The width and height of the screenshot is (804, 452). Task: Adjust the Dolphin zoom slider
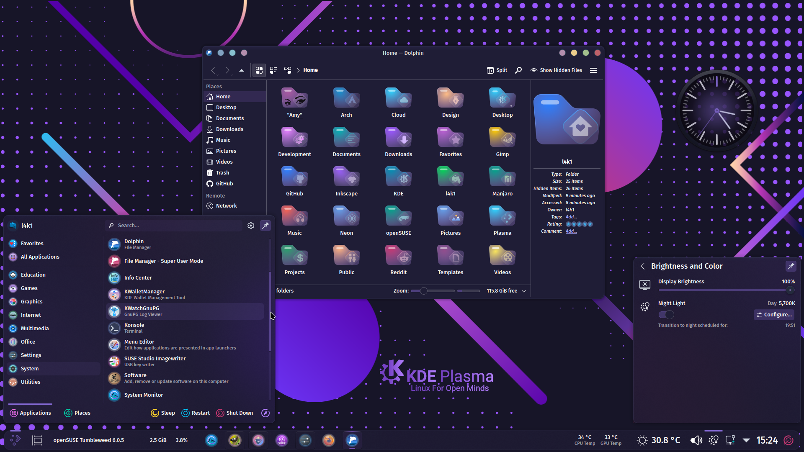tap(433, 291)
